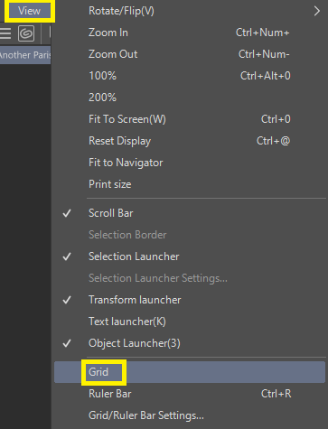
Task: Select Fit To Screen(W)
Action: tap(190, 119)
